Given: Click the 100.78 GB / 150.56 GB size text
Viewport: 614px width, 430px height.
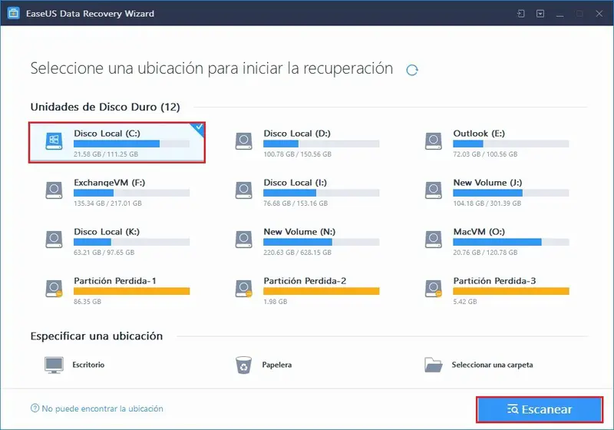Looking at the screenshot, I should [x=297, y=154].
